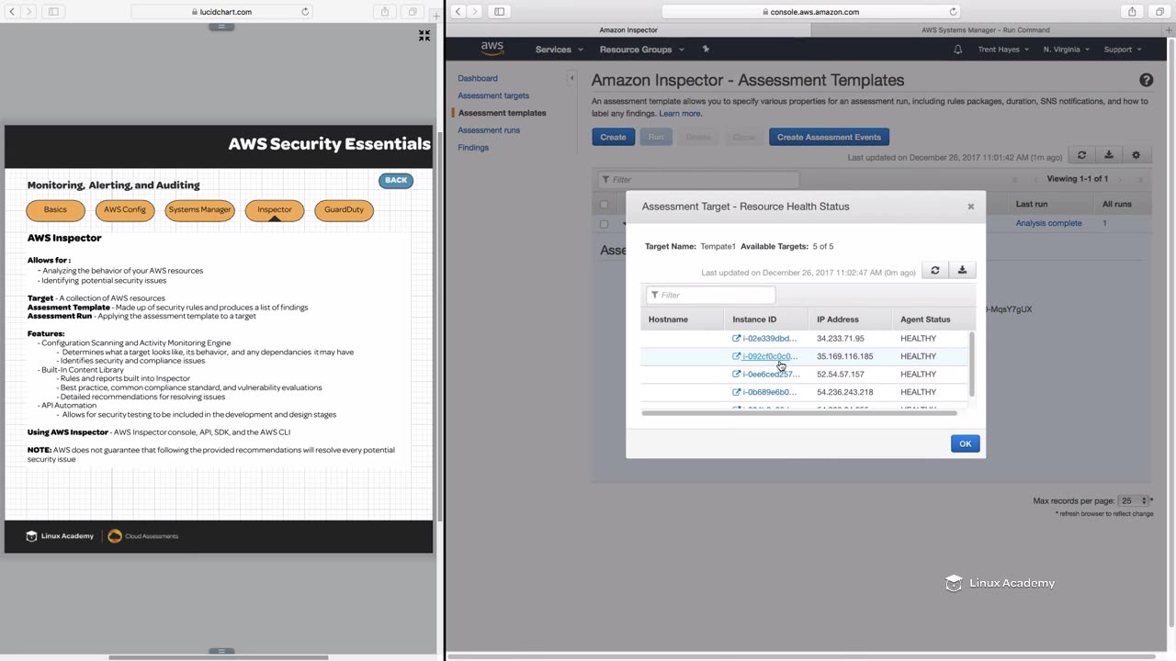Open instance i-0ee6ced257 link
This screenshot has width=1176, height=661.
765,375
